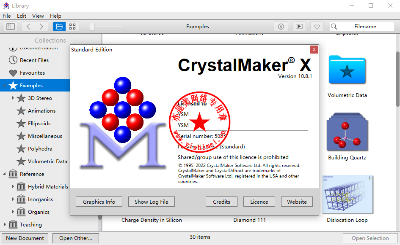Click the Graphics Info button
This screenshot has width=400, height=245.
coord(99,202)
